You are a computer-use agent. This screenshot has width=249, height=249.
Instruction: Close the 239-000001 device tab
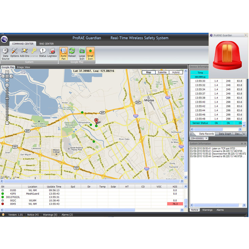click(x=207, y=138)
